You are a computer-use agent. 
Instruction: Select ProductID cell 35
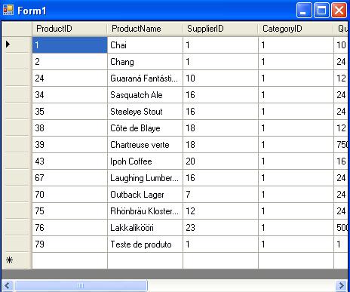[x=69, y=111]
